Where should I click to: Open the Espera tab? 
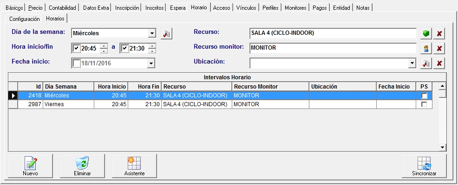coord(177,8)
